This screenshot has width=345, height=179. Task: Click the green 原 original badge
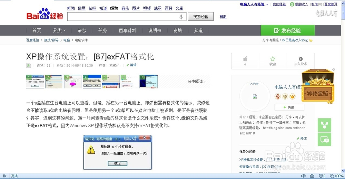click(28, 65)
